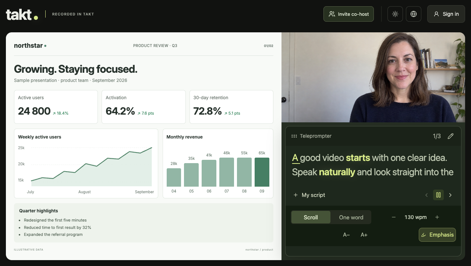Click the webcam video preview
Image resolution: width=471 pixels, height=266 pixels.
[x=373, y=77]
